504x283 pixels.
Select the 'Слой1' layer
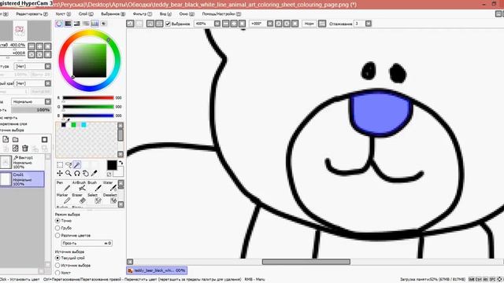click(22, 179)
